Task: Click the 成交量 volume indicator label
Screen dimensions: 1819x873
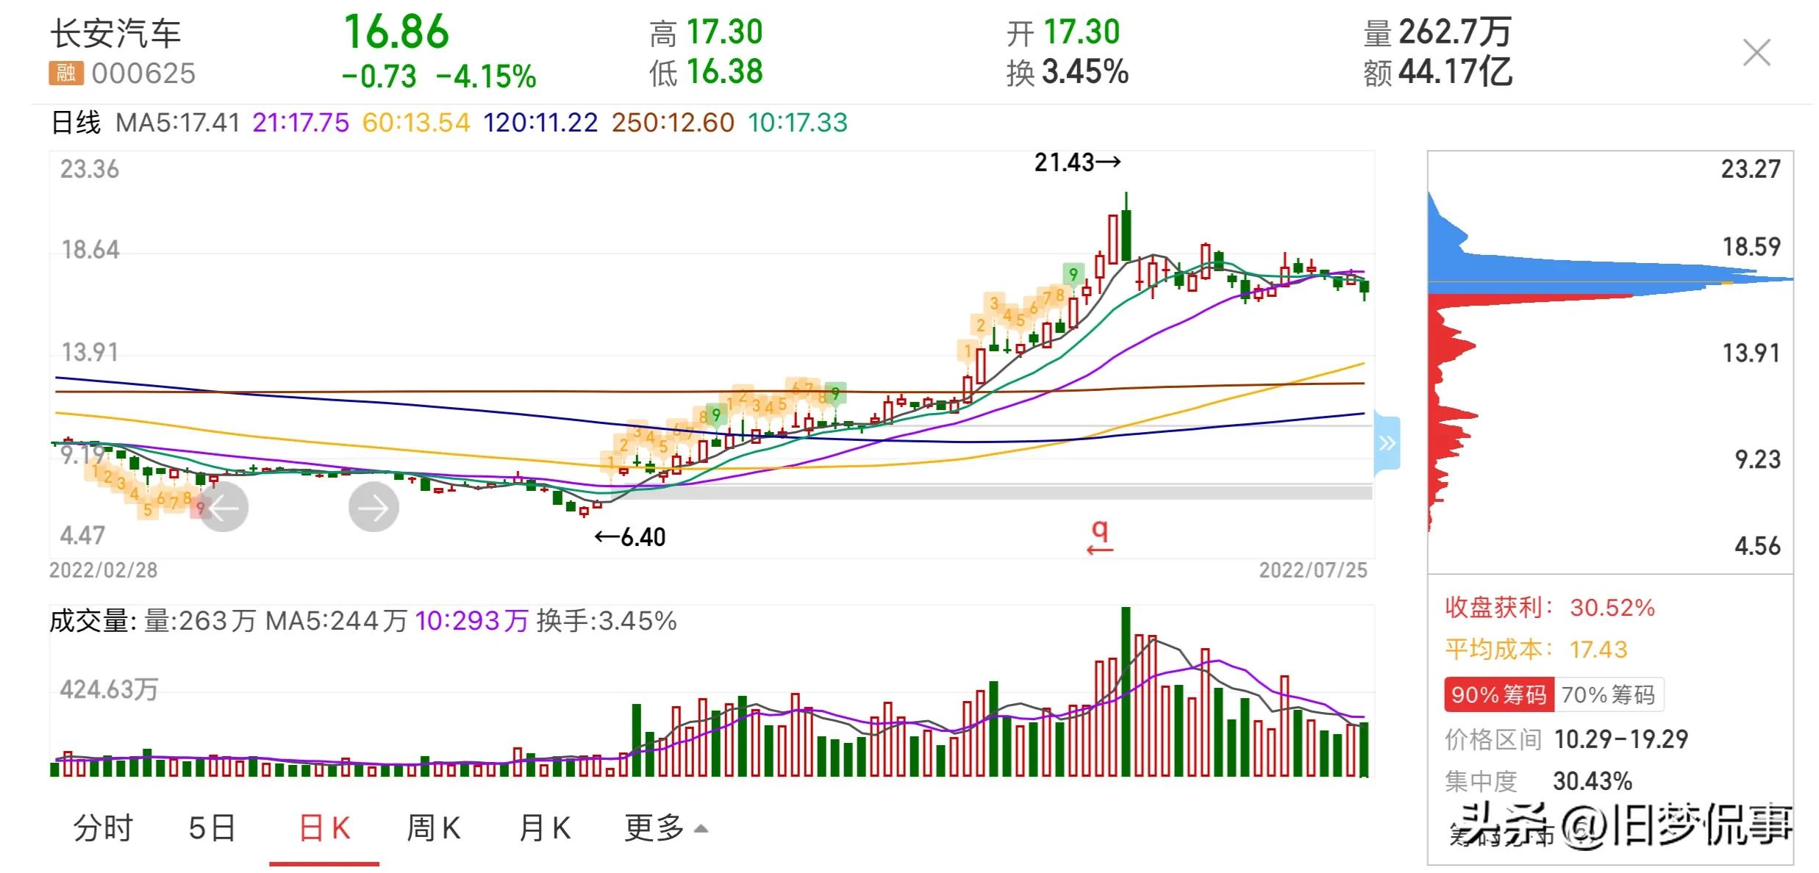Action: click(x=93, y=622)
